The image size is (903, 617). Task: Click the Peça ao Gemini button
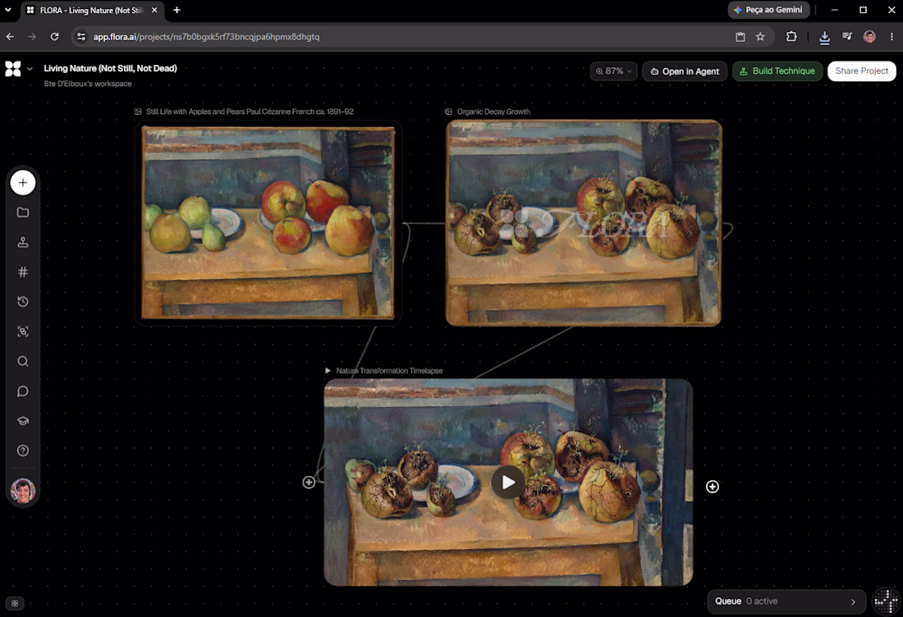(769, 10)
